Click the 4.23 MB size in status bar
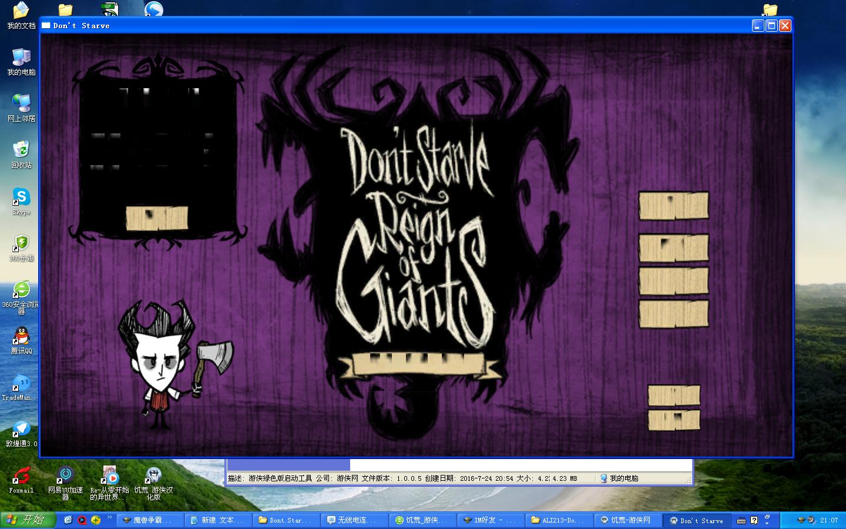This screenshot has height=529, width=846. coord(565,478)
